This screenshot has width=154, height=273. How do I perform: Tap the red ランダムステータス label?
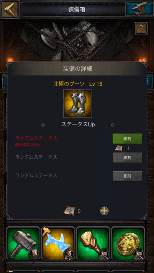36,138
